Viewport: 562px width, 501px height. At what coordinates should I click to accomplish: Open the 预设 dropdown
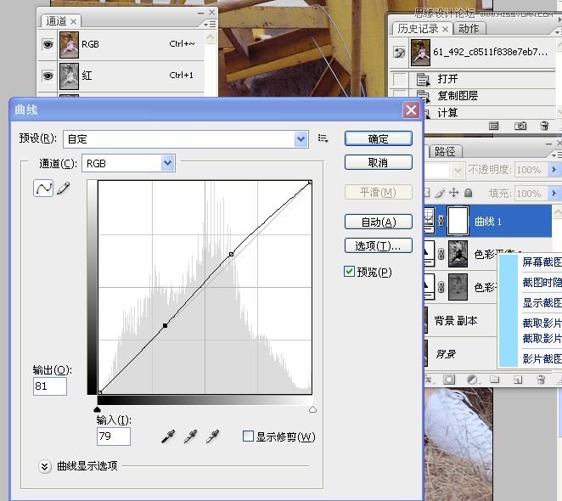[x=301, y=139]
